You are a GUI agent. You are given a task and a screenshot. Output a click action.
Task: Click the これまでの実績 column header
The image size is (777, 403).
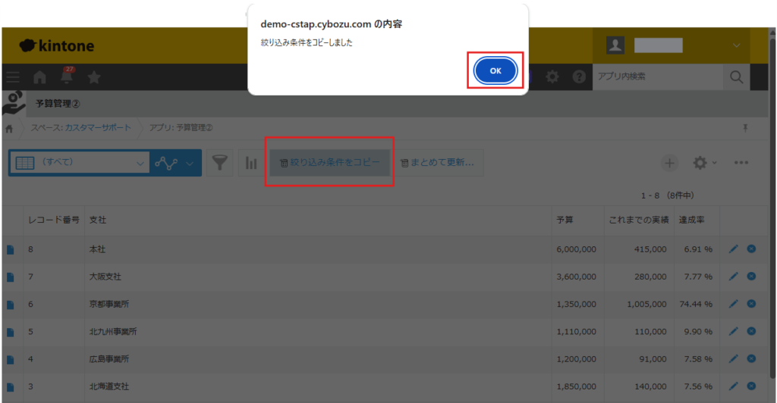[639, 220]
